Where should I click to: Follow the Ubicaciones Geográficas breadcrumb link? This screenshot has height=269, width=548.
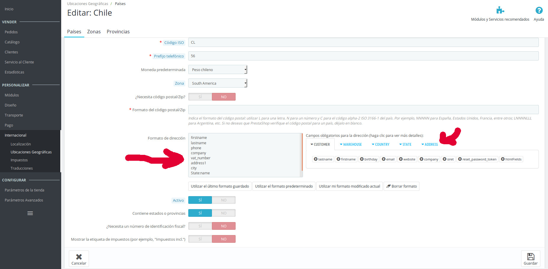87,4
